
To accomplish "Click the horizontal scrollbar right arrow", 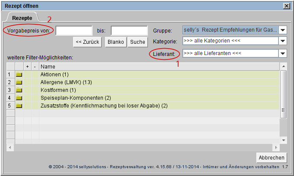I will [276, 148].
